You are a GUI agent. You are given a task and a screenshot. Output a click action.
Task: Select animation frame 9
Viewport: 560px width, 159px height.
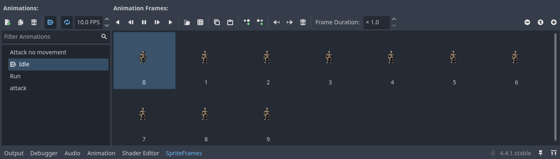(x=268, y=117)
